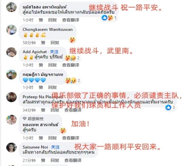Reply to the 超级粉丝 comment
Image resolution: width=189 pixels, height=166 pixels.
53,138
